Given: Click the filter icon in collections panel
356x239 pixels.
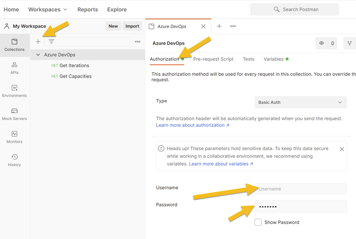Looking at the screenshot, I should click(52, 42).
